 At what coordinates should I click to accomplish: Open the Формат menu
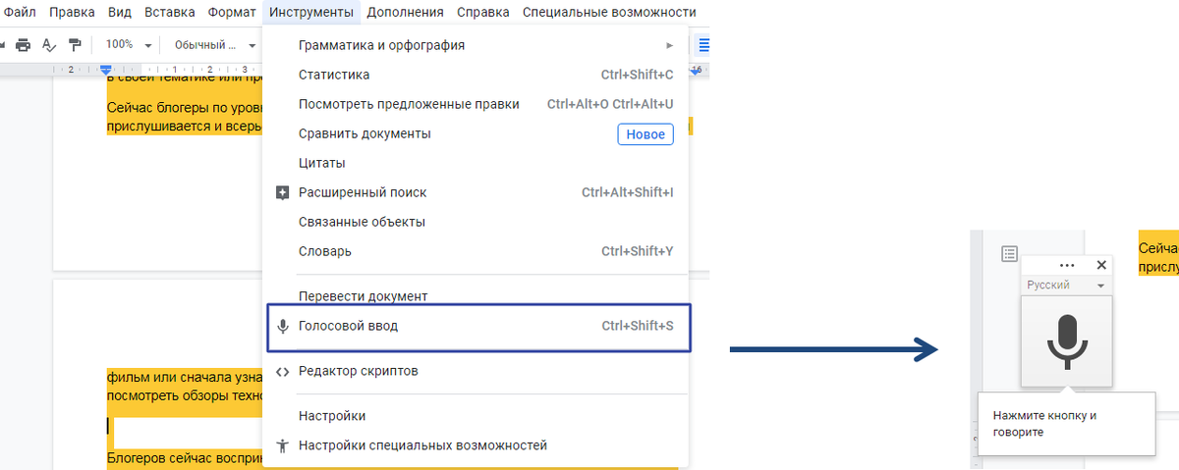click(x=232, y=13)
